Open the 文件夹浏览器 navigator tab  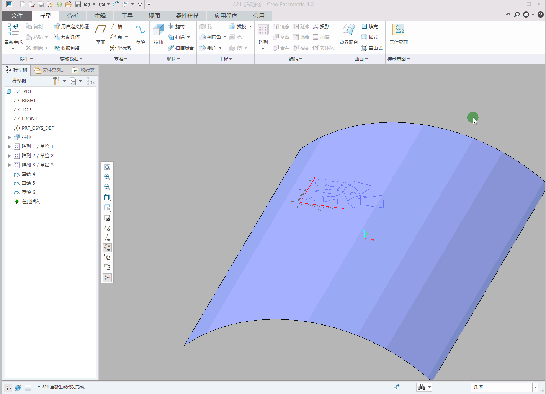pyautogui.click(x=50, y=70)
